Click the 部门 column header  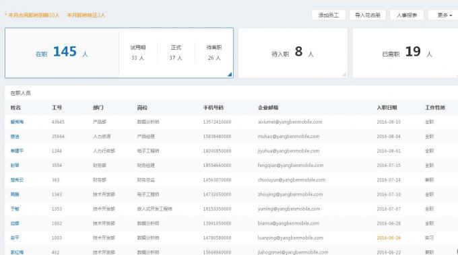[98, 108]
